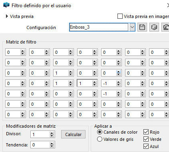Click the Calcular button
169x152 pixels.
pos(73,134)
